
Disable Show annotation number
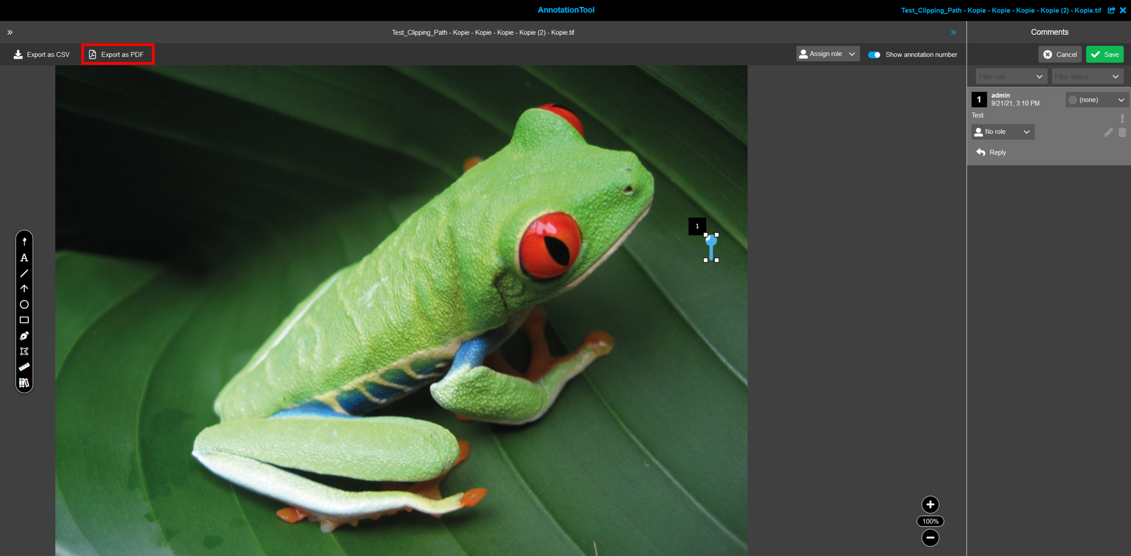pyautogui.click(x=874, y=55)
